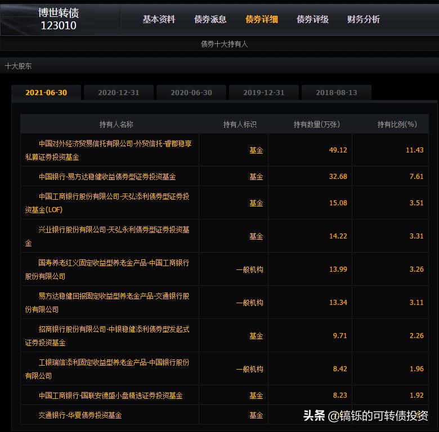Screen dimensions: 439x432
Task: Select the 债券详细 tab
Action: tap(262, 19)
